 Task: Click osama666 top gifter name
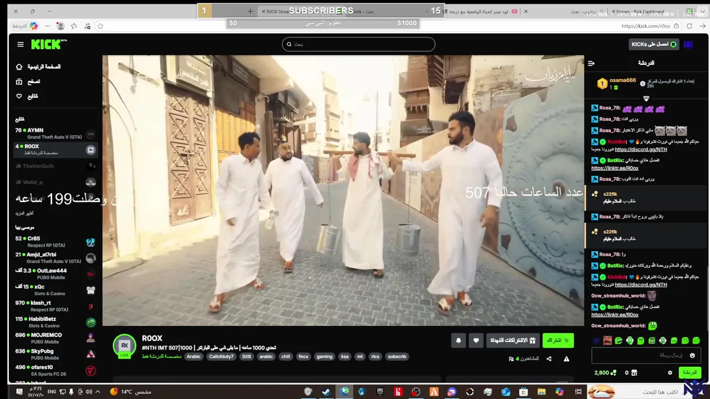click(x=622, y=80)
